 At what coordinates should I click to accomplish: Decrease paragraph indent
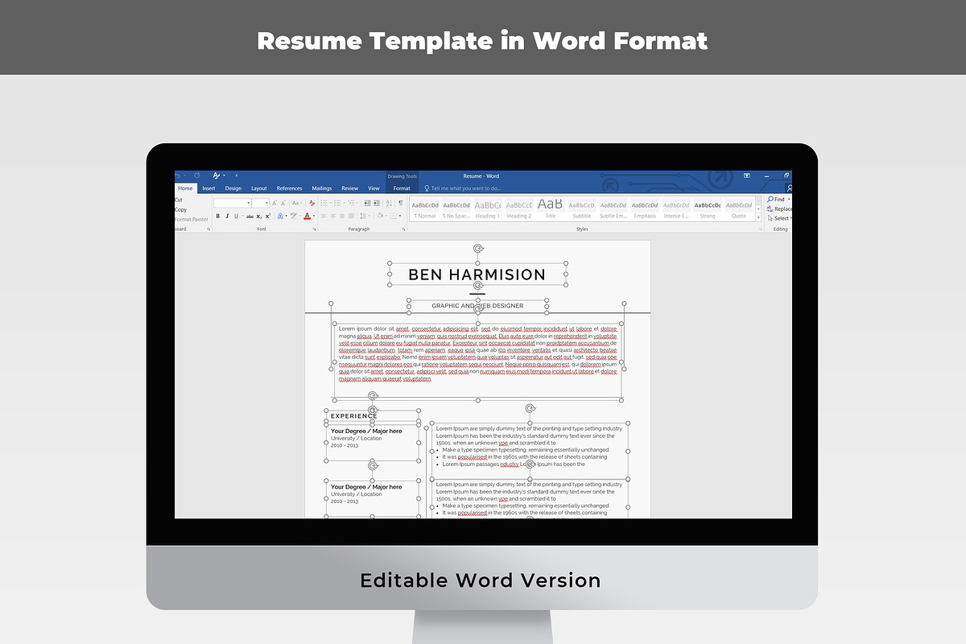pos(367,203)
